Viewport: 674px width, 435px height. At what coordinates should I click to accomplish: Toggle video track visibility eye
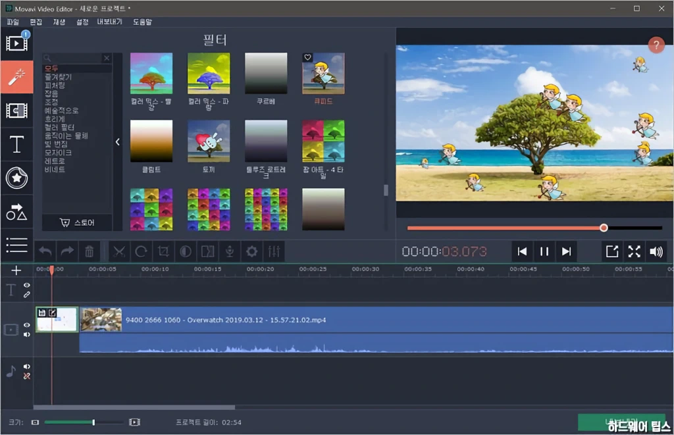coord(26,325)
